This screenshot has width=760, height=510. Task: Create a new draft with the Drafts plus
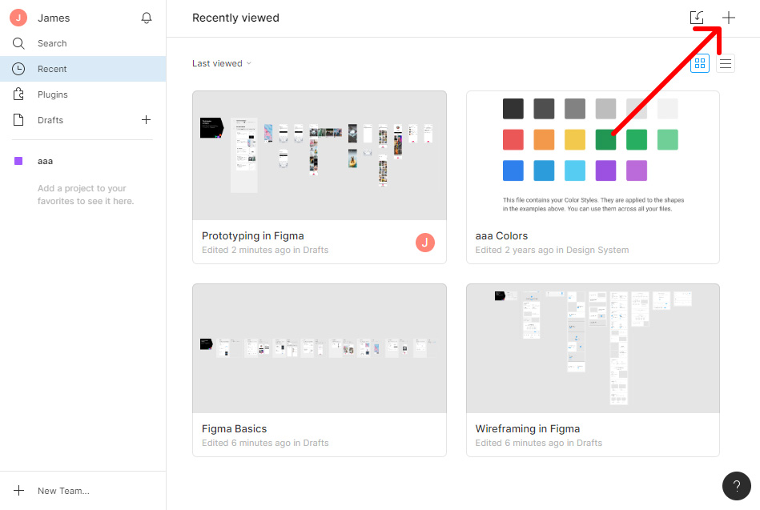pos(146,120)
